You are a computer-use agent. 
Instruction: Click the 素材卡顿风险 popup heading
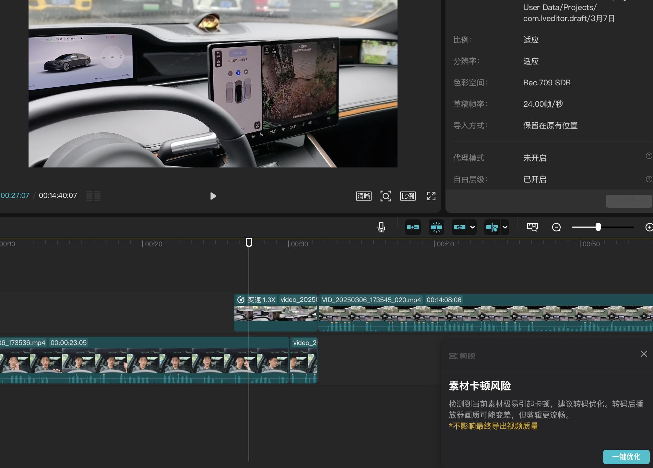pos(480,386)
